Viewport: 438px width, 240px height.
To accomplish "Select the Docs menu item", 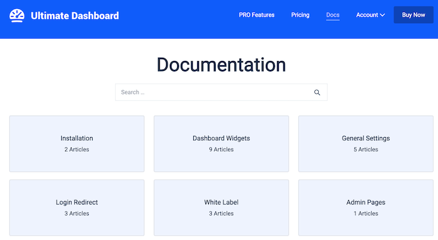I will tap(333, 15).
